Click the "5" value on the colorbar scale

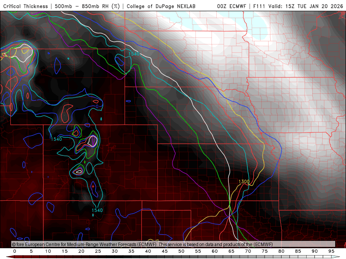point(31,251)
